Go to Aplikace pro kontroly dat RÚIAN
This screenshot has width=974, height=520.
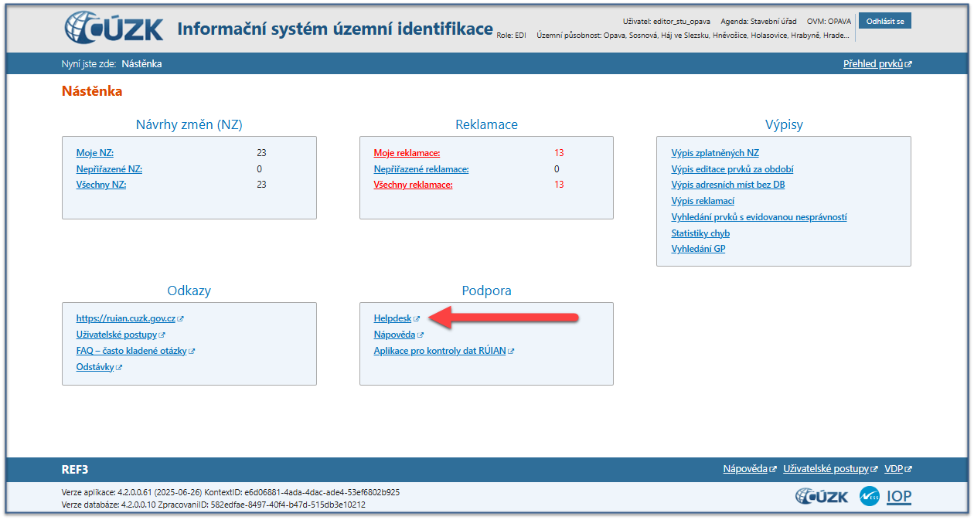coord(439,351)
